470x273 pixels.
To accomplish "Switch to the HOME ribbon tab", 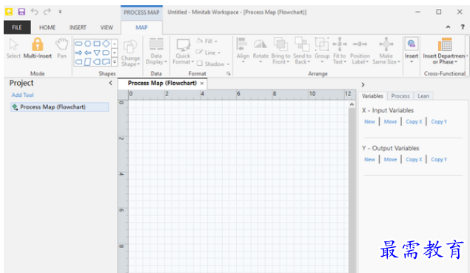I will [x=47, y=27].
